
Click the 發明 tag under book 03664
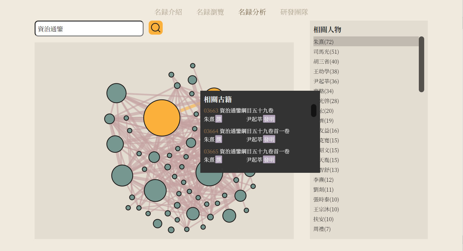point(269,139)
